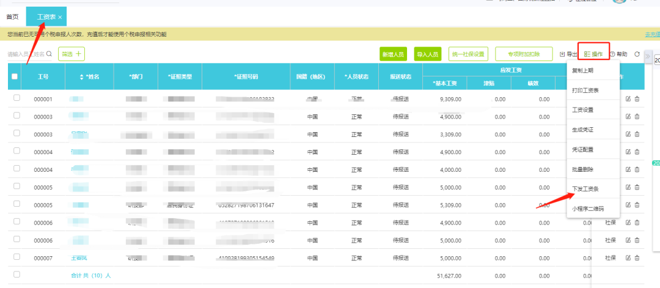The height and width of the screenshot is (288, 660).
Task: Click the sort arrows beside 姓名 header
Action: coord(82,77)
